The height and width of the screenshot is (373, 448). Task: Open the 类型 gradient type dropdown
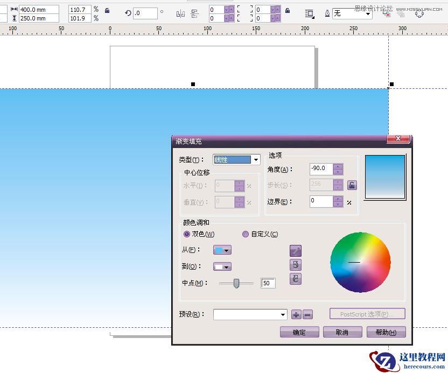click(256, 159)
